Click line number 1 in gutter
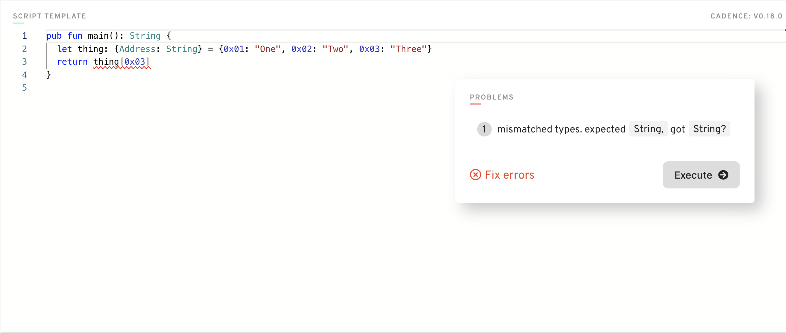The height and width of the screenshot is (333, 786). (25, 36)
